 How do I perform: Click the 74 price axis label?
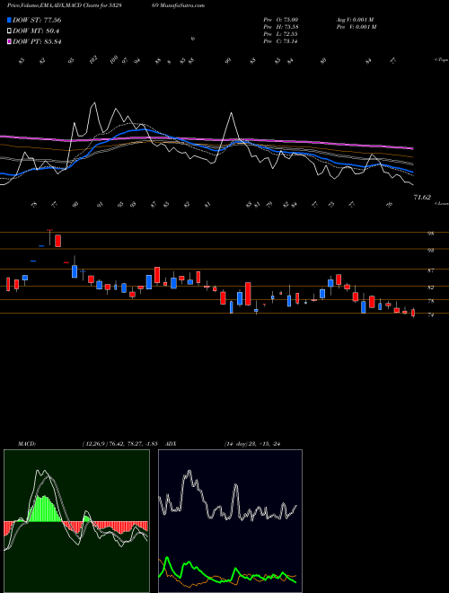pos(430,314)
